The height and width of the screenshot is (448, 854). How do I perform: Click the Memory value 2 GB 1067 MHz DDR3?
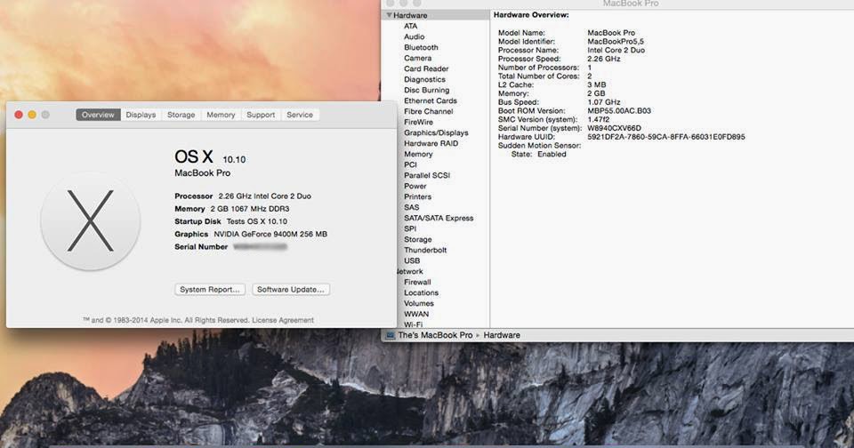point(250,209)
